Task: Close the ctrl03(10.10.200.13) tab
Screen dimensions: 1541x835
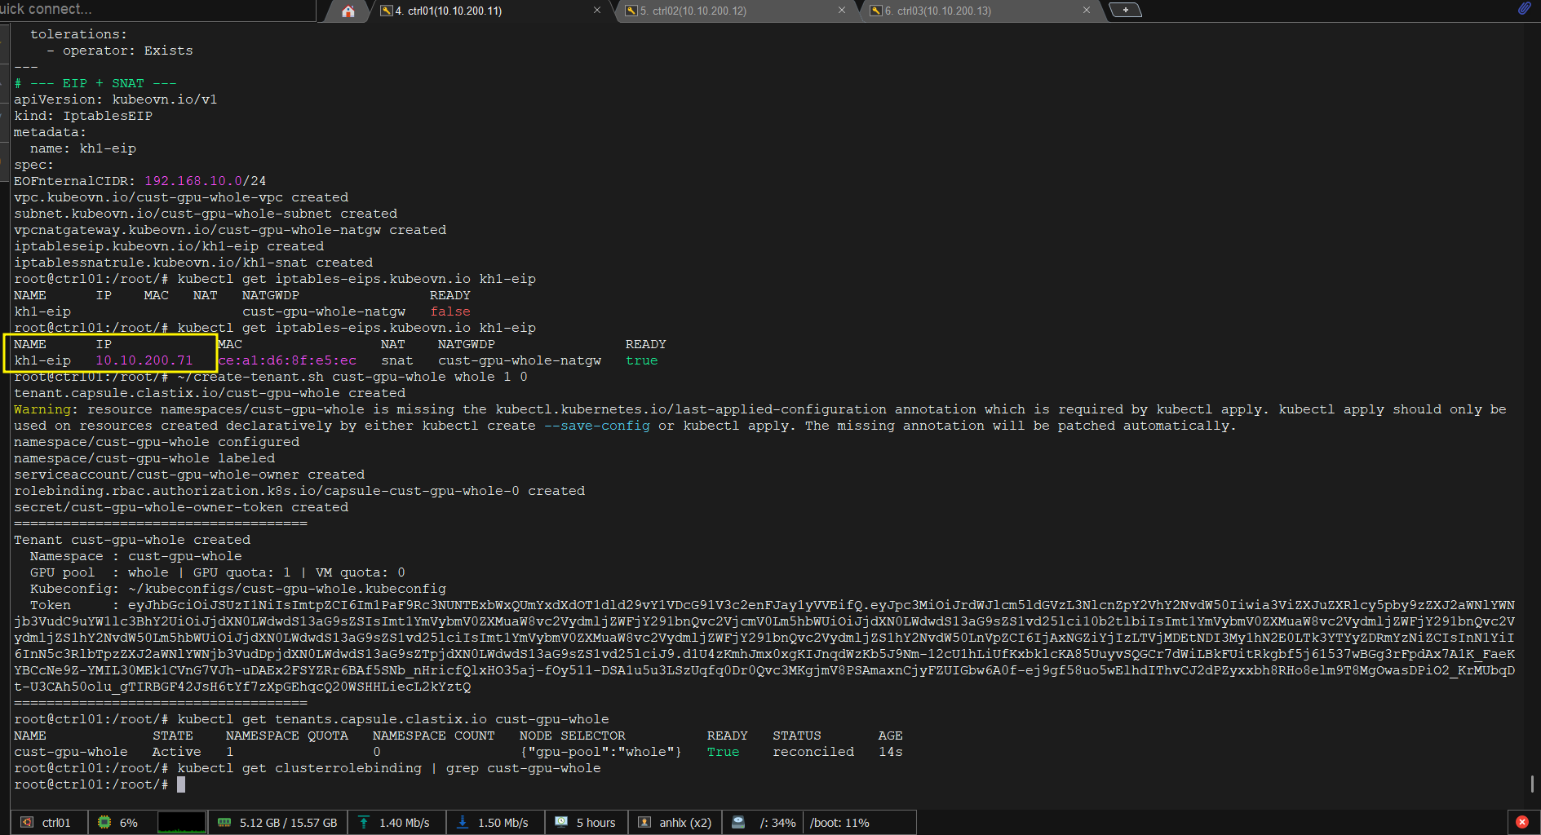Action: (x=1087, y=11)
